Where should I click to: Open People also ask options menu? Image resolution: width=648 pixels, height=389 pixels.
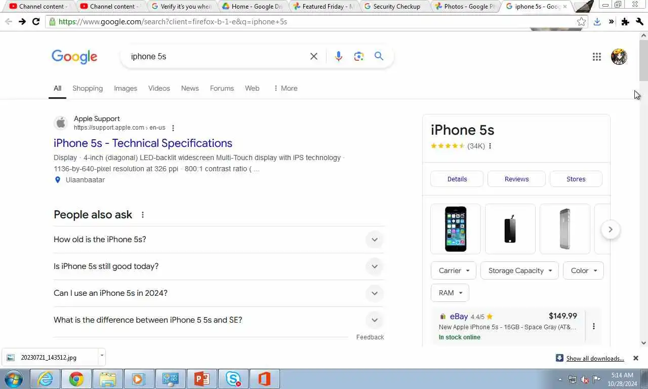click(x=143, y=215)
